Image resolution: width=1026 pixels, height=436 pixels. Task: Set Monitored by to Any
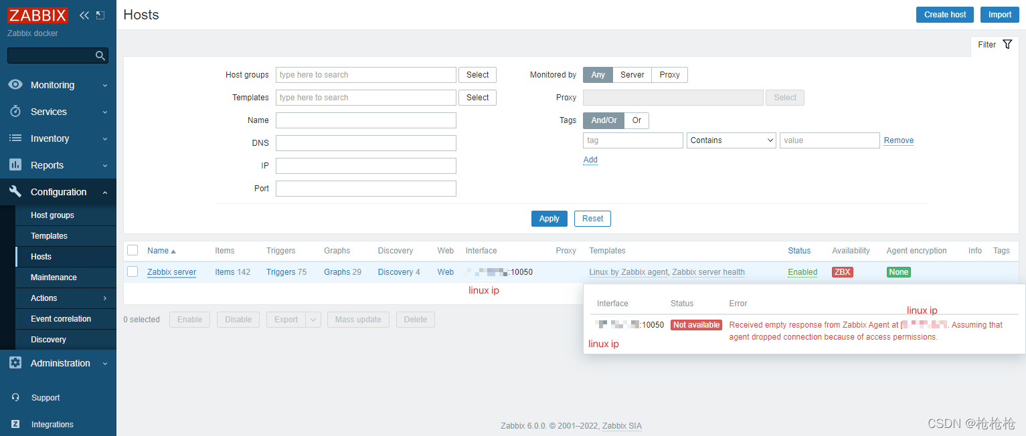(x=598, y=75)
